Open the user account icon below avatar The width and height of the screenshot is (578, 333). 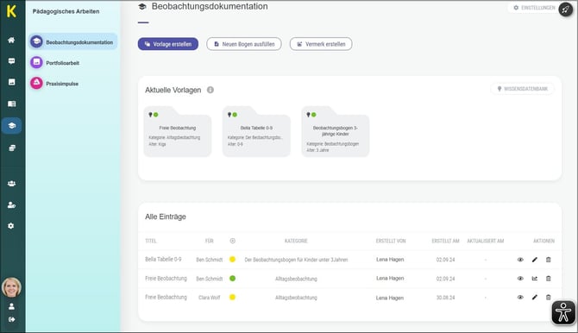(11, 306)
